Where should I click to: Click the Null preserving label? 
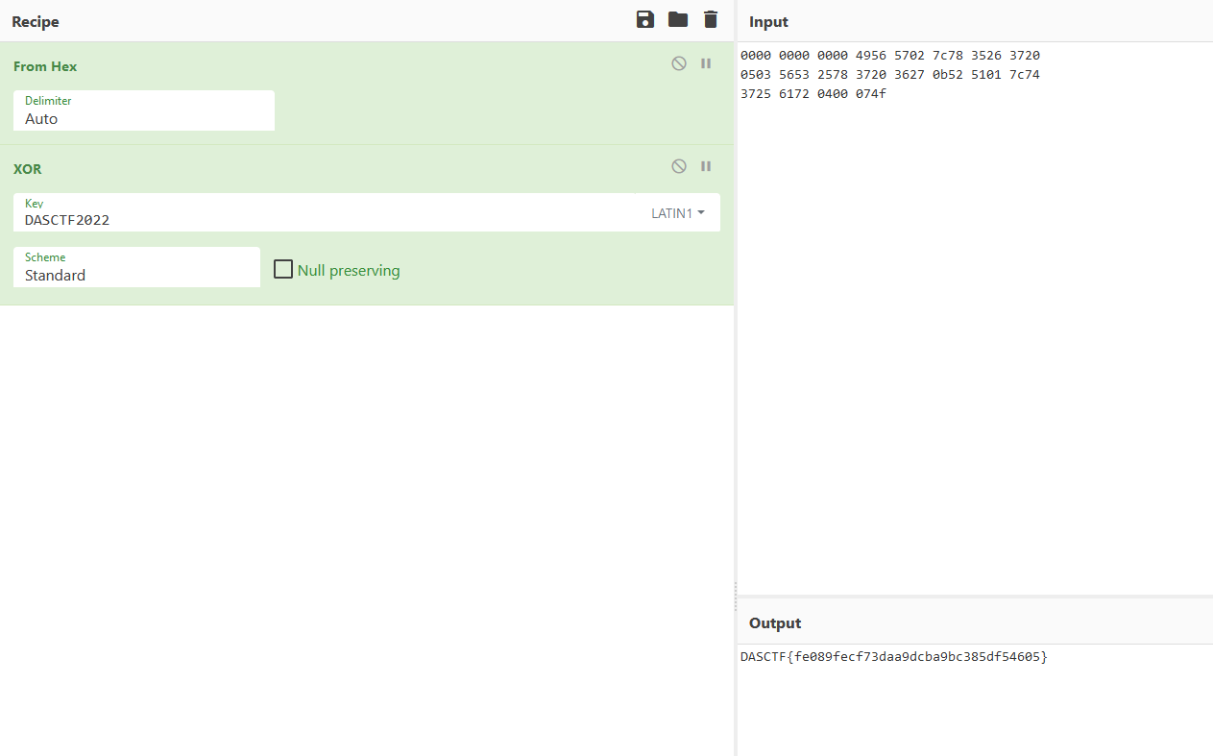tap(349, 271)
